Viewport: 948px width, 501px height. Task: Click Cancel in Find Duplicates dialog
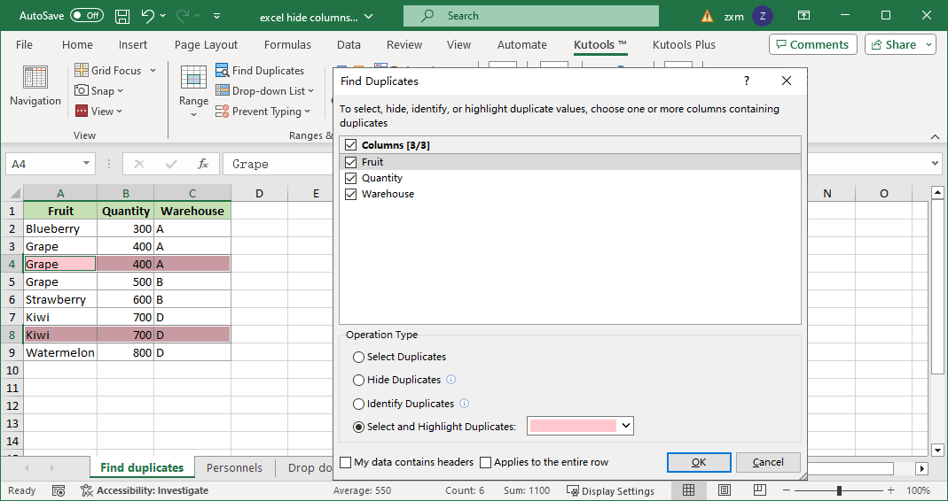tap(767, 462)
